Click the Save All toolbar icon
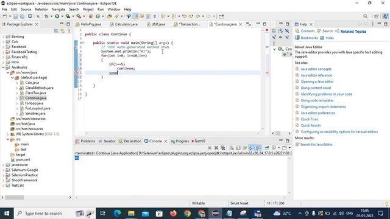 [22, 16]
